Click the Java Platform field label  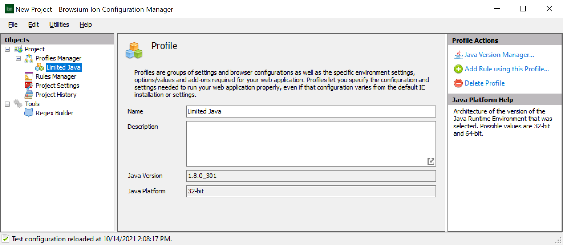tap(146, 191)
